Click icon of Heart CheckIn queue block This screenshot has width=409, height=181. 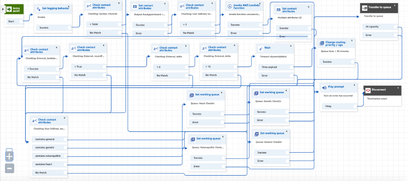tap(191, 96)
